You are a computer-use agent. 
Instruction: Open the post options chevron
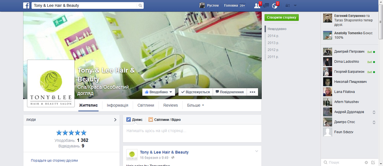(x=257, y=151)
